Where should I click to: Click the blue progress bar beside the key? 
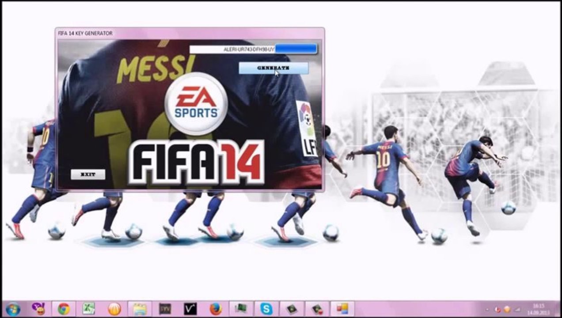(296, 49)
